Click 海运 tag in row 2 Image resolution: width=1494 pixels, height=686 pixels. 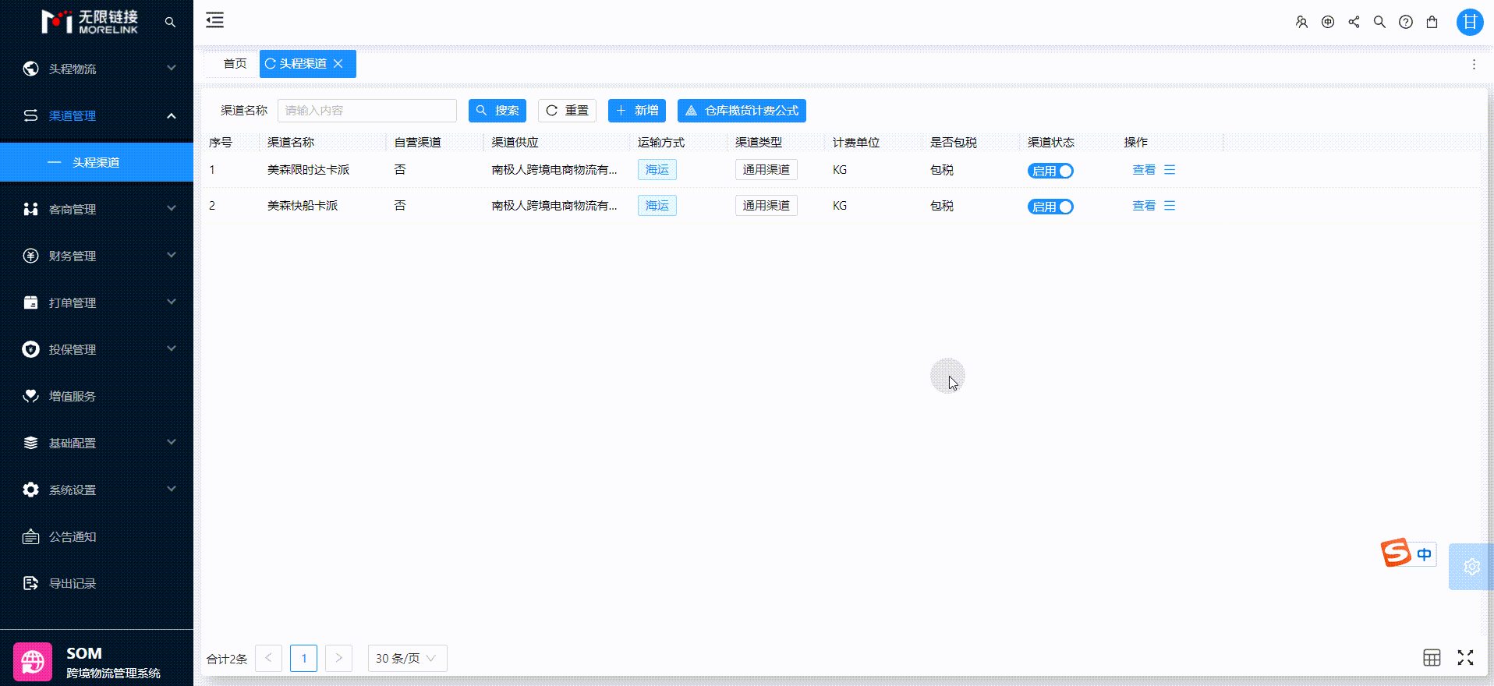657,206
